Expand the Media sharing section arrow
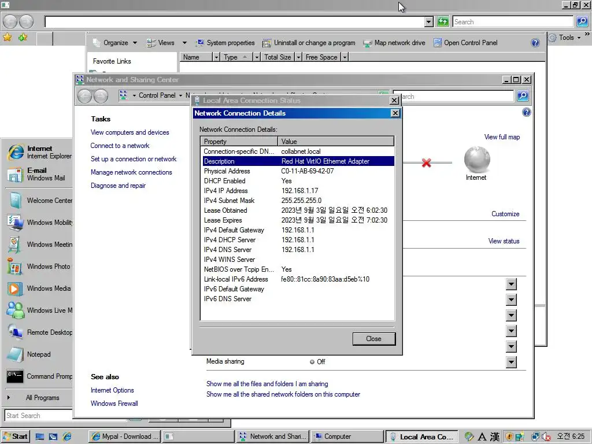Screen dimensions: 592x444 511,362
